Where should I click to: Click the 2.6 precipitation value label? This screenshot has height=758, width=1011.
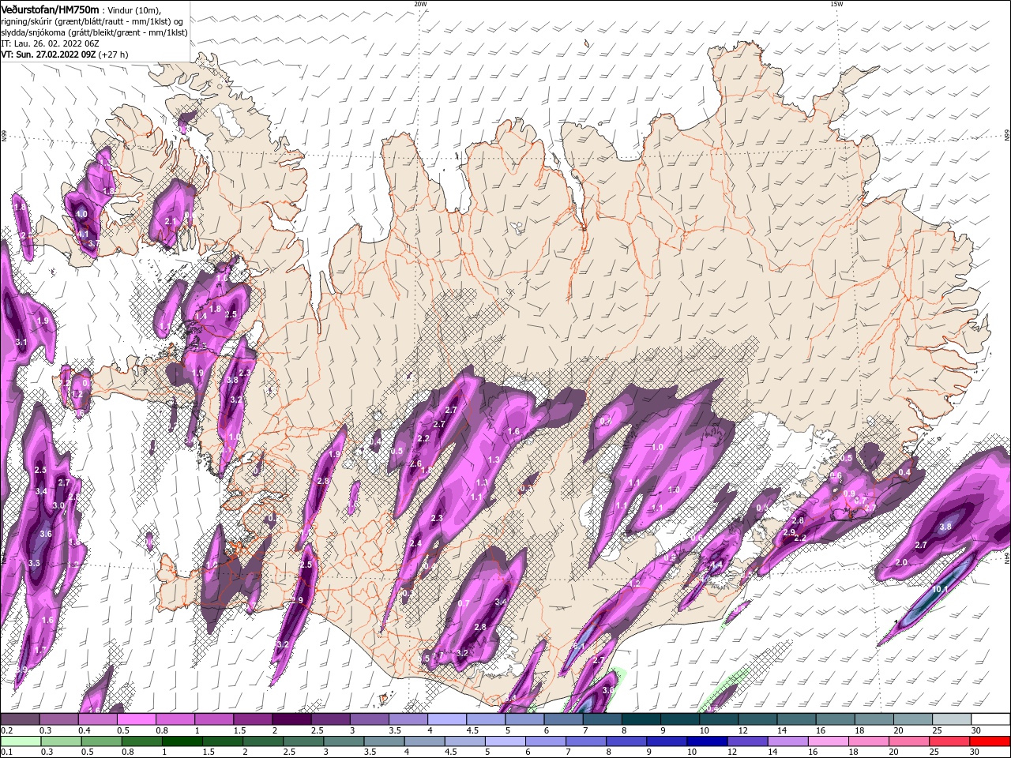click(415, 463)
